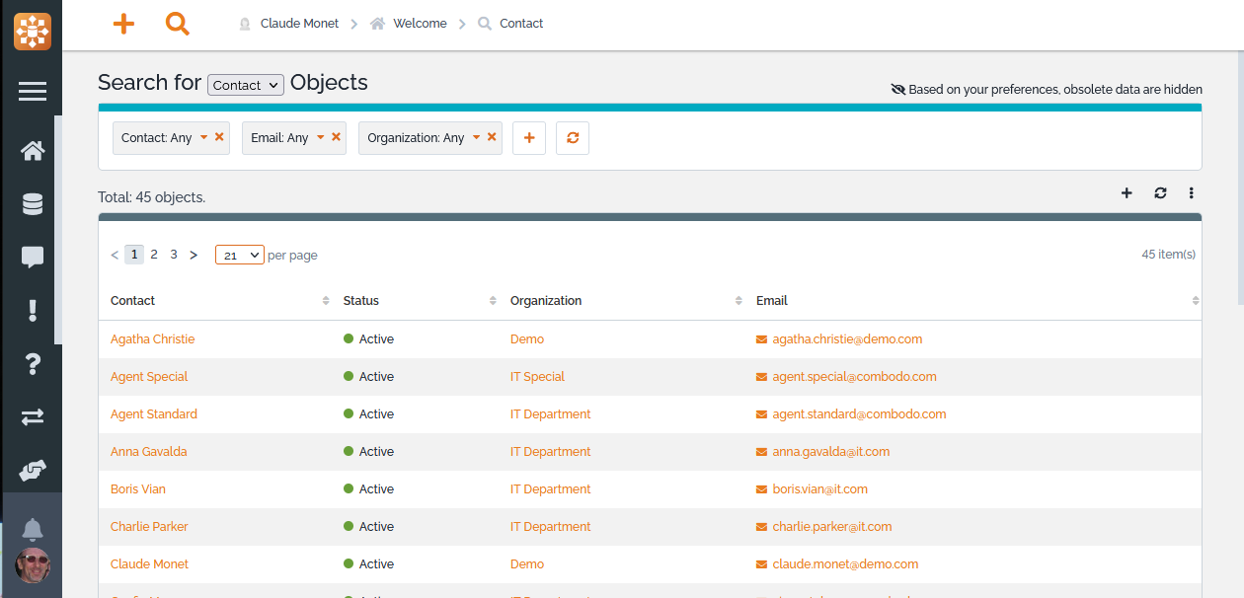The width and height of the screenshot is (1244, 598).
Task: Click the orange plus create icon in top bar
Action: pyautogui.click(x=123, y=24)
